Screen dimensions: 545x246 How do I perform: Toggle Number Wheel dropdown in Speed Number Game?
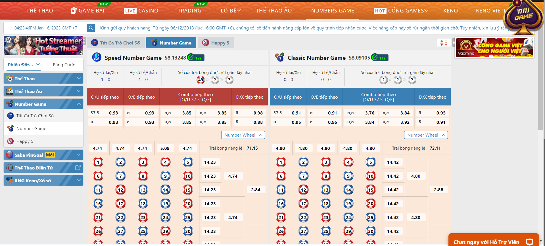pos(243,135)
